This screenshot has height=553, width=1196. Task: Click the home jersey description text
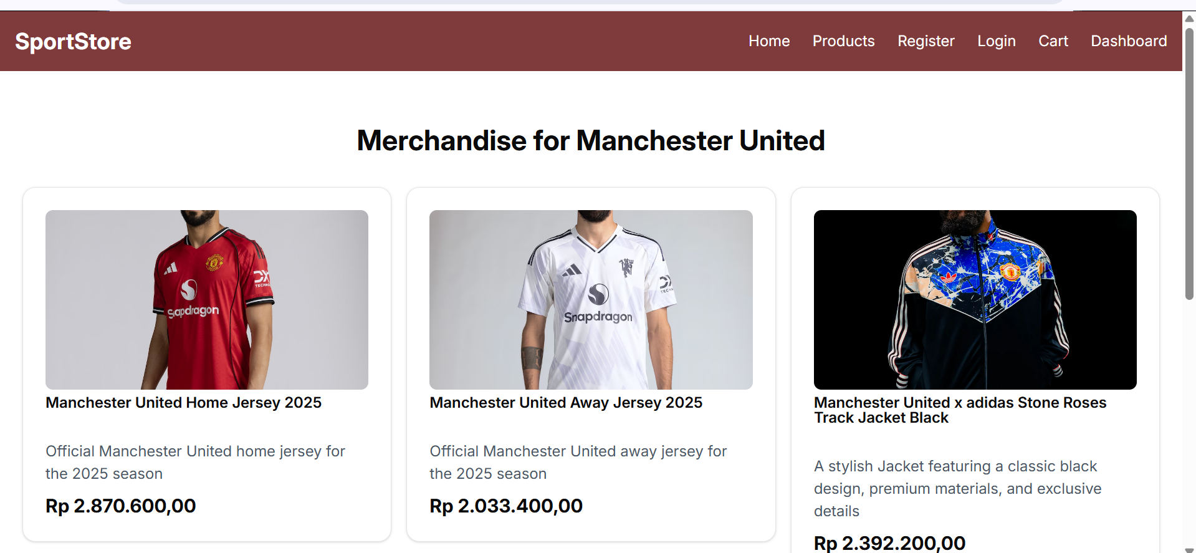pyautogui.click(x=195, y=462)
